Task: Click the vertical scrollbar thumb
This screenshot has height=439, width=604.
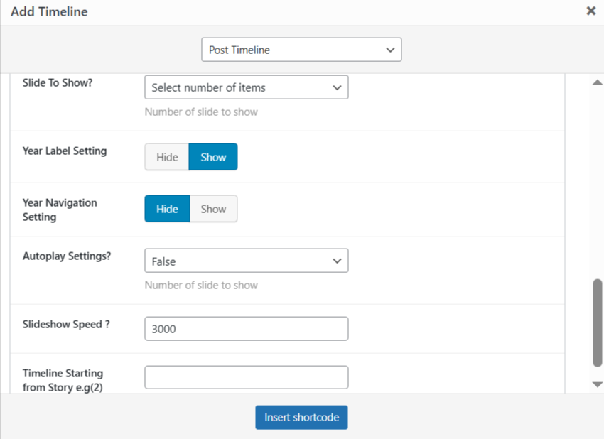Action: pos(597,323)
